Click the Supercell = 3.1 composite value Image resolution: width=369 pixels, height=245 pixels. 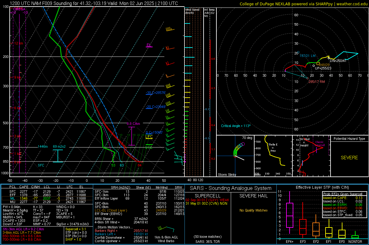point(76,229)
